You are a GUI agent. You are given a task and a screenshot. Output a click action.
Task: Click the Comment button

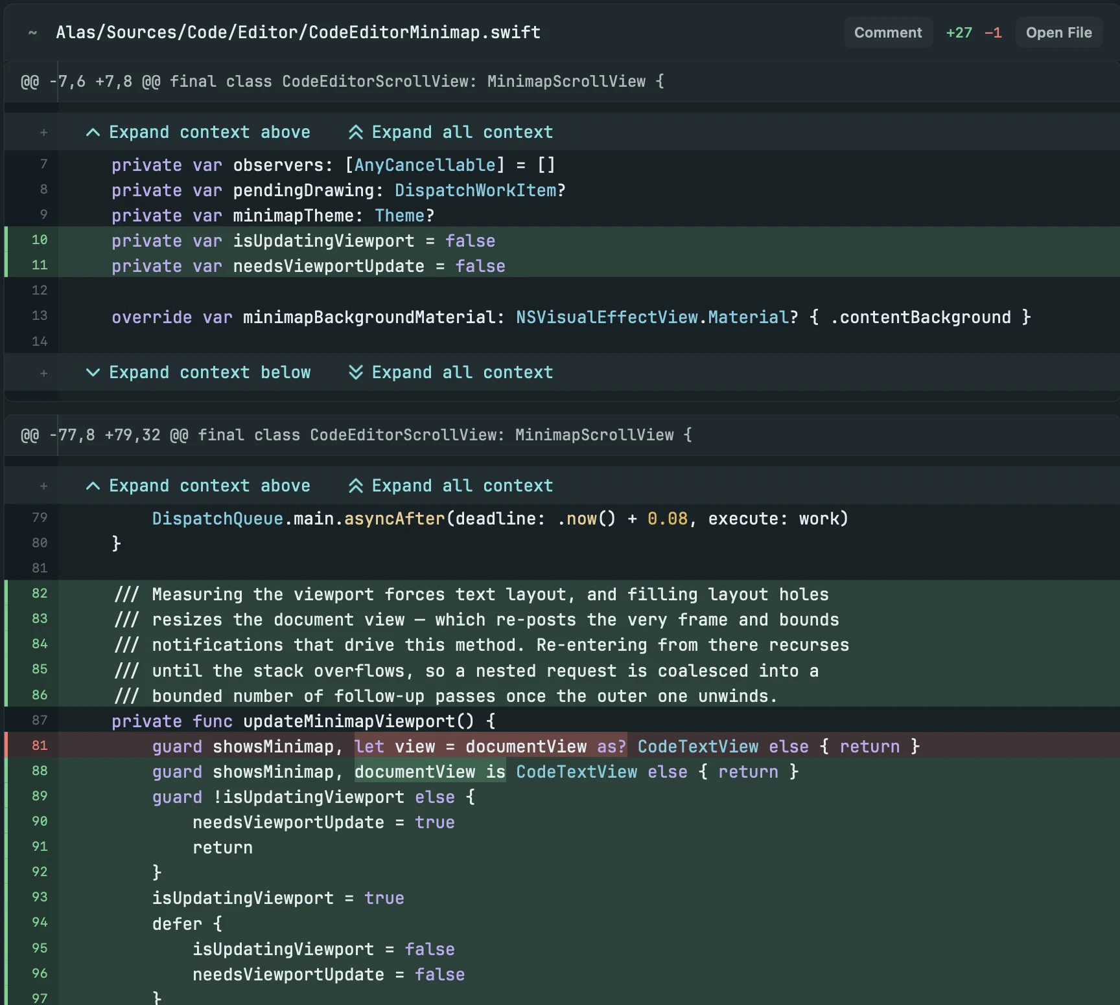pyautogui.click(x=888, y=32)
